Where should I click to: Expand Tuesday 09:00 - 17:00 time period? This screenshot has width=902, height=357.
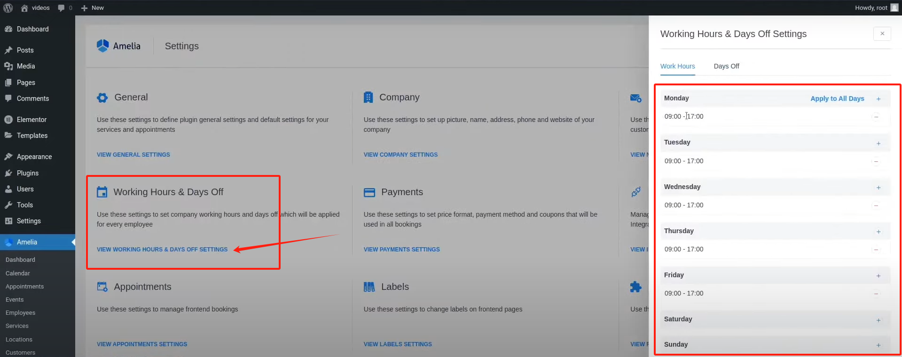684,161
